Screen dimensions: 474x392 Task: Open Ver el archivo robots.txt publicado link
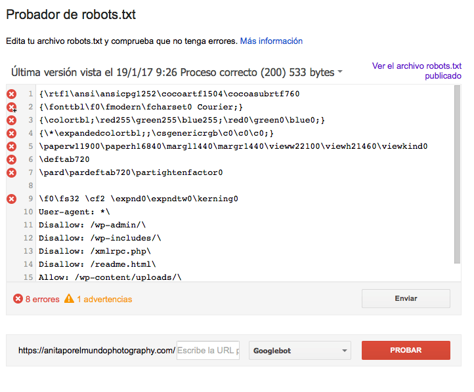click(417, 71)
